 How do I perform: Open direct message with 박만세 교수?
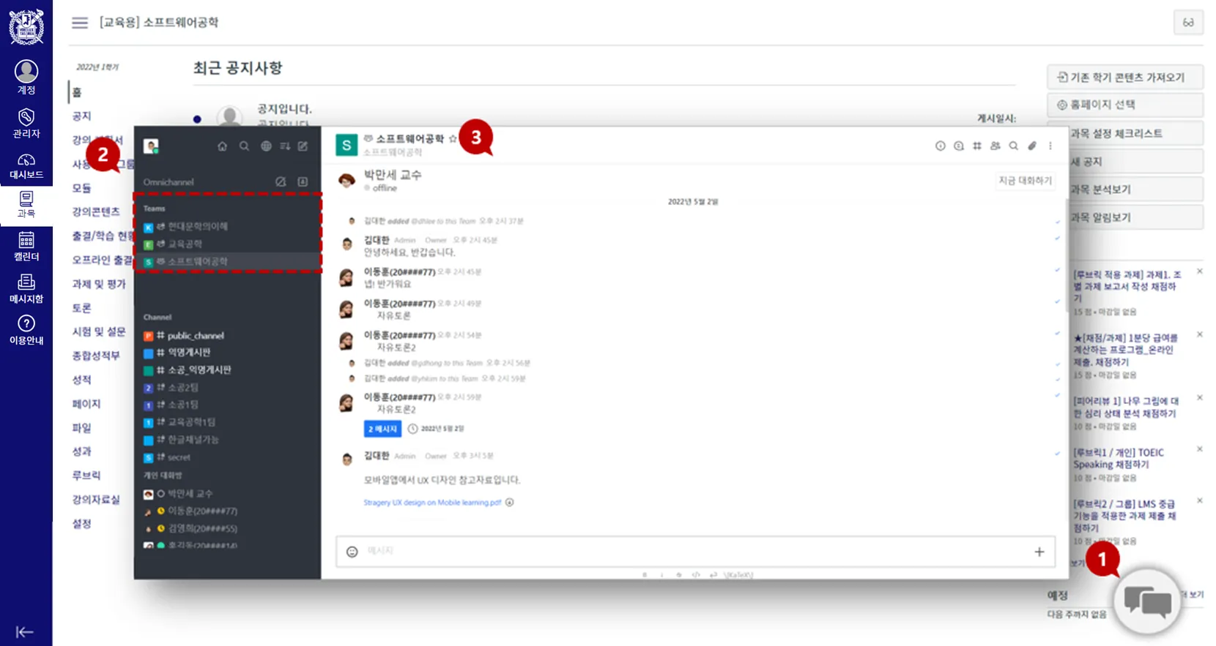click(227, 494)
